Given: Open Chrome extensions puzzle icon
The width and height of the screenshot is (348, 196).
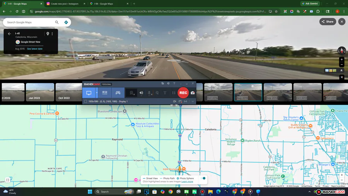Looking at the screenshot, I should click(x=318, y=11).
